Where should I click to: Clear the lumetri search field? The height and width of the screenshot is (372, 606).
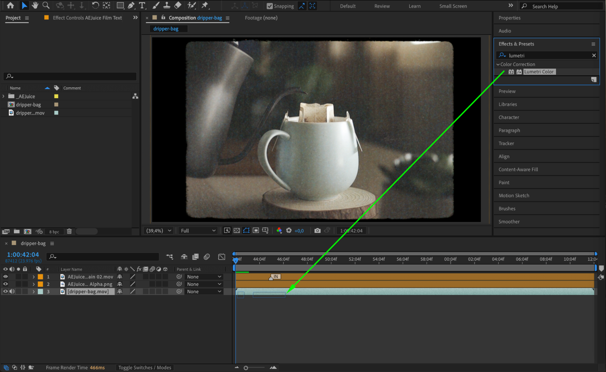(594, 55)
